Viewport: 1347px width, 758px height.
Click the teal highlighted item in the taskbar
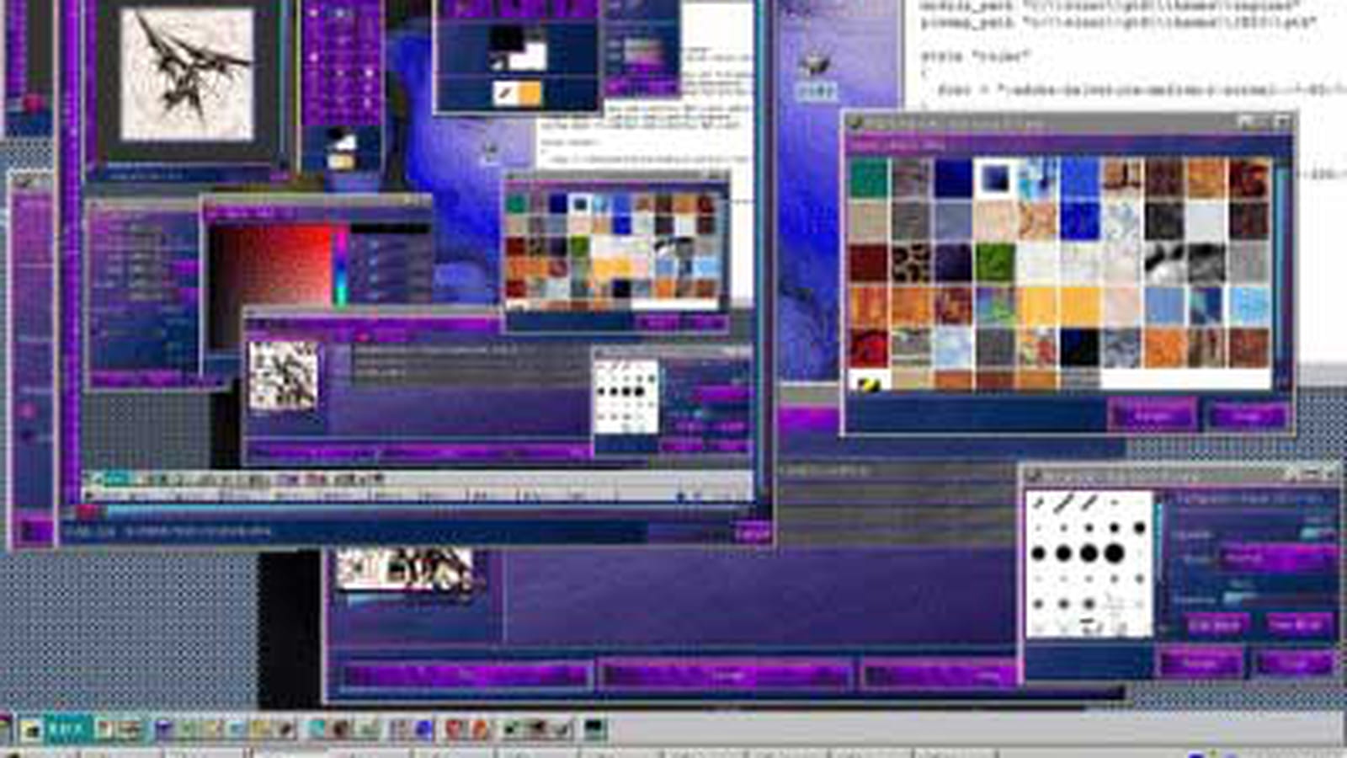(68, 729)
